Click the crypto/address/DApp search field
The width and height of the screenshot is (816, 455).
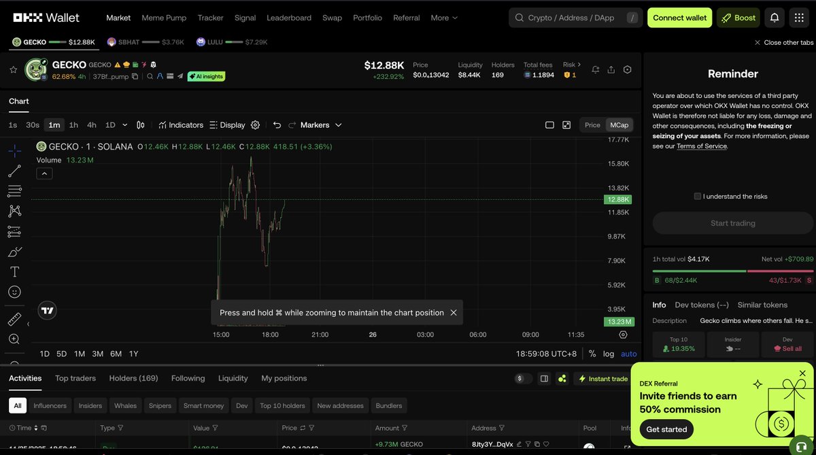click(575, 18)
